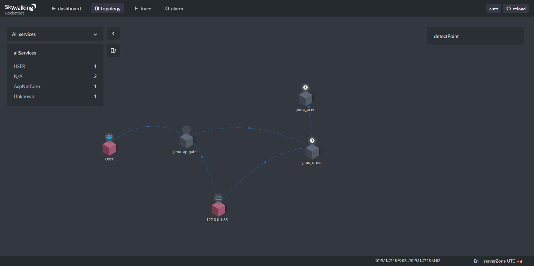Select the User node cube

(x=109, y=148)
